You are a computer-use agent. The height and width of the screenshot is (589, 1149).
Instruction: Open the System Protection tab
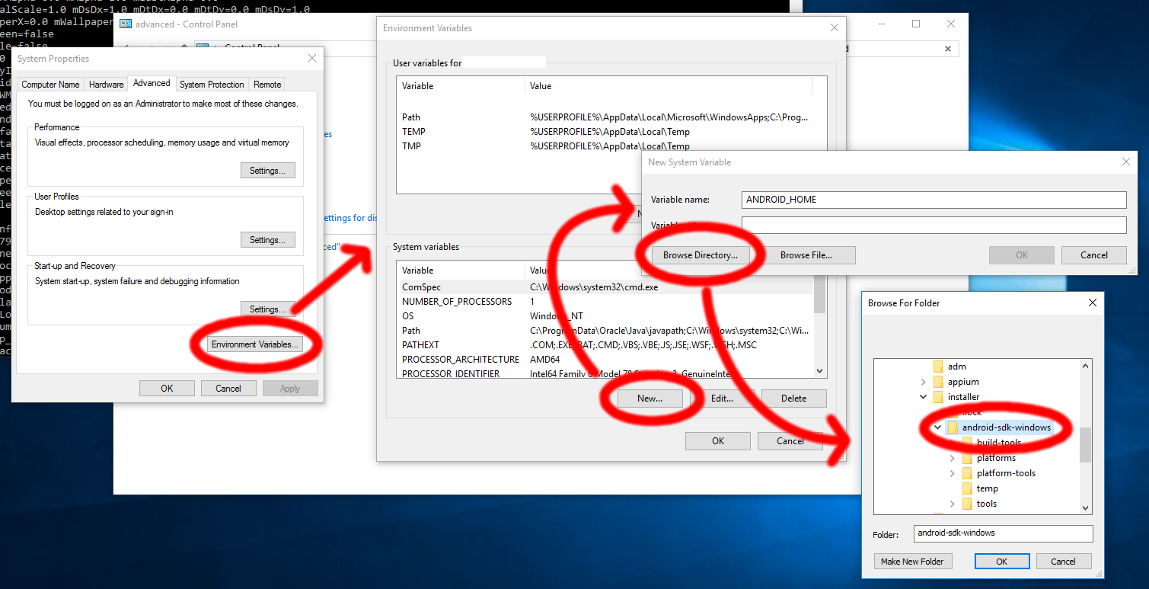coord(212,85)
